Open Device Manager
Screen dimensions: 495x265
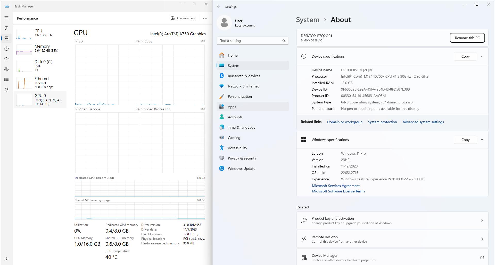(x=392, y=258)
